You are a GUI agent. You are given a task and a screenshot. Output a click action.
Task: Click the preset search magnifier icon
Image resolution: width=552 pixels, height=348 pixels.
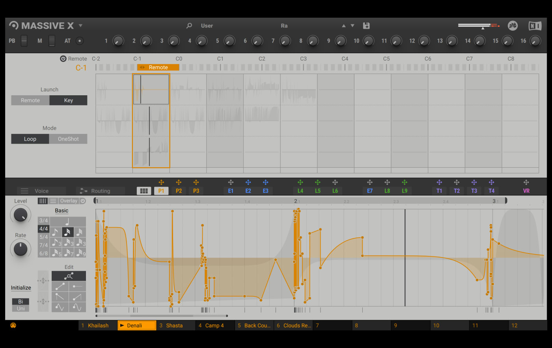(x=189, y=26)
